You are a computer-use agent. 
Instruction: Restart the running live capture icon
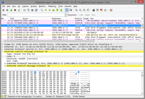coord(19,10)
